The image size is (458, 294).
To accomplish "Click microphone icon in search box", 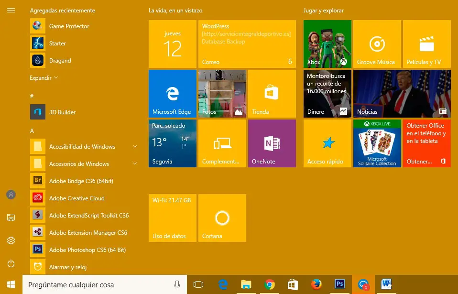I will [x=177, y=285].
